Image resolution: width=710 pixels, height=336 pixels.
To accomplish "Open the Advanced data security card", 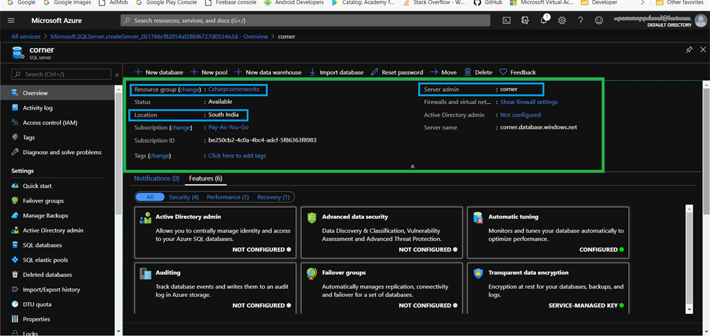I will [382, 232].
